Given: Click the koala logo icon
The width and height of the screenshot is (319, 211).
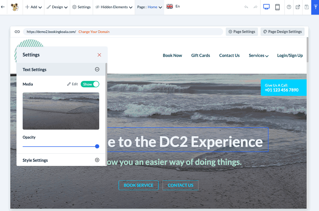Looking at the screenshot, I should tap(15, 7).
